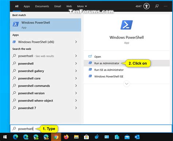Expand the 'powerhsell - See web results' arrow
173x141 pixels.
pyautogui.click(x=76, y=56)
